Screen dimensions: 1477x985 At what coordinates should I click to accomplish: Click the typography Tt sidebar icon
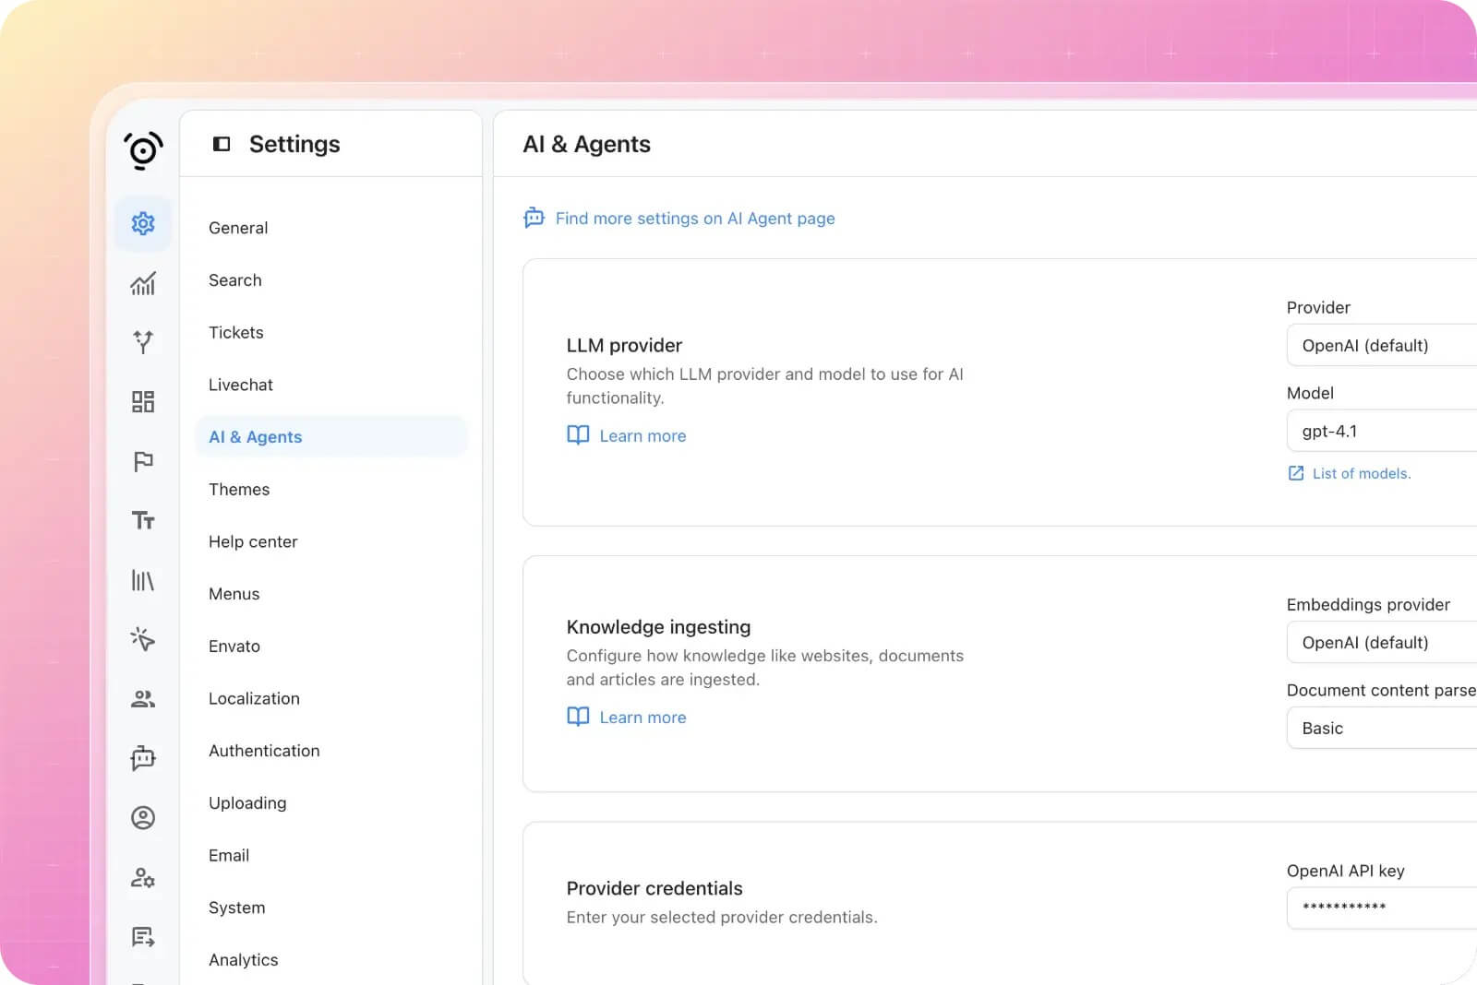point(143,521)
